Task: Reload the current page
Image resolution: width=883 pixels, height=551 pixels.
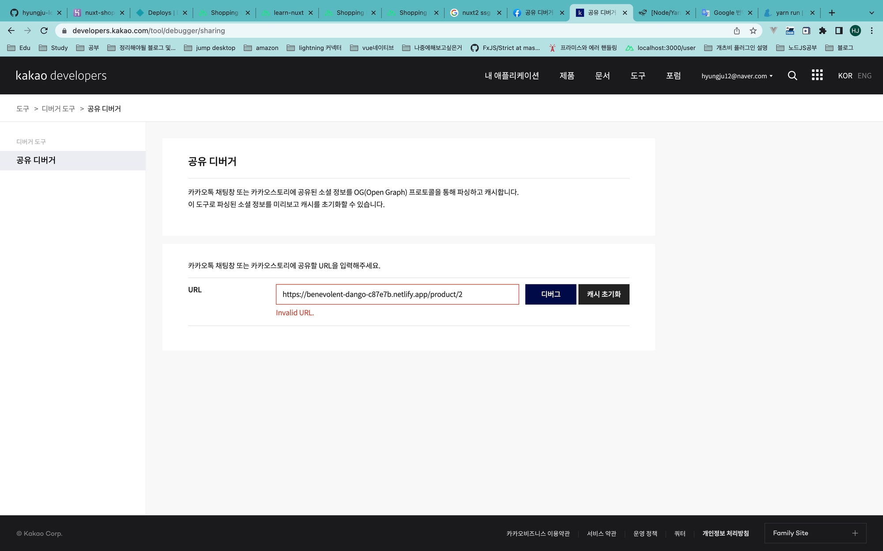Action: click(x=44, y=30)
